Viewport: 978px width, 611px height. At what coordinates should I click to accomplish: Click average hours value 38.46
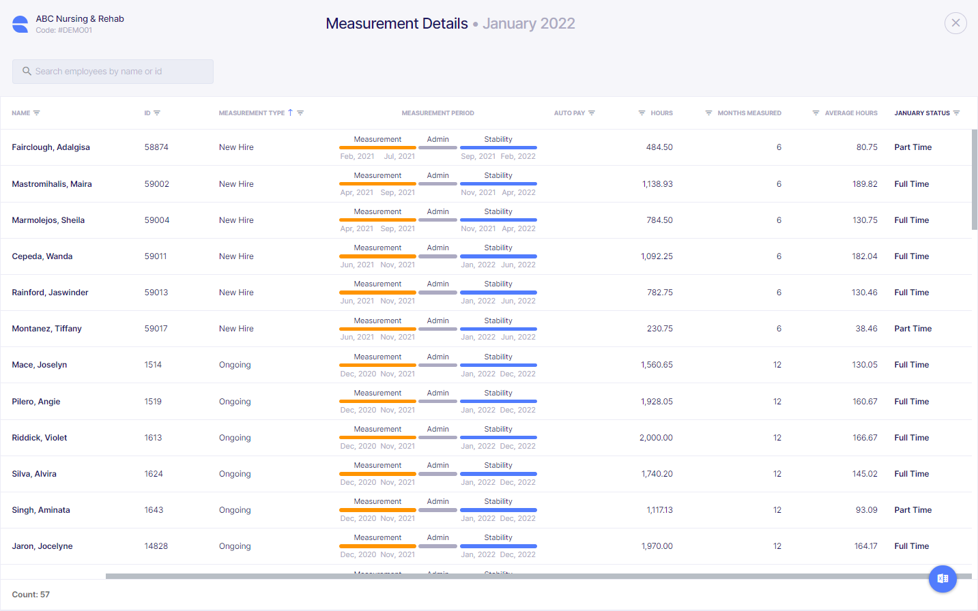[x=867, y=329]
